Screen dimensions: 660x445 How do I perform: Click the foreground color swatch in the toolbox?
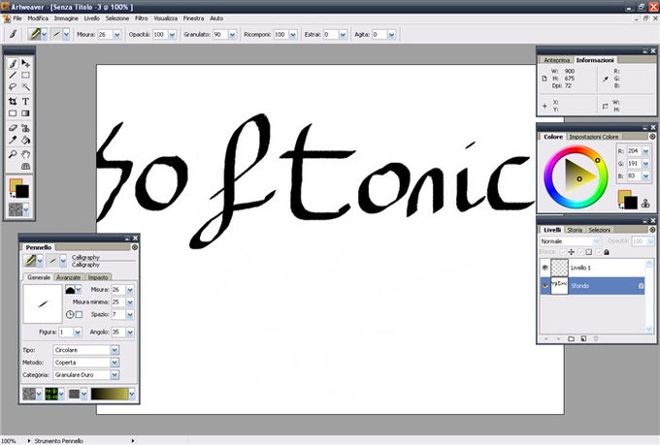16,184
